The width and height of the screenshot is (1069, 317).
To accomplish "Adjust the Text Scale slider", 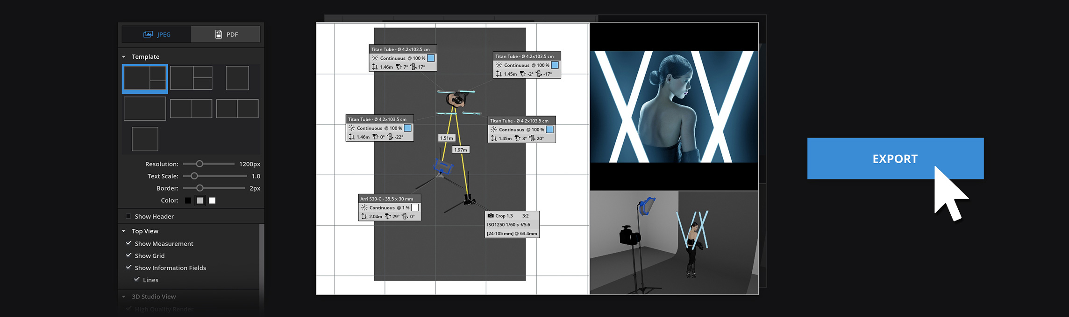I will tap(194, 176).
